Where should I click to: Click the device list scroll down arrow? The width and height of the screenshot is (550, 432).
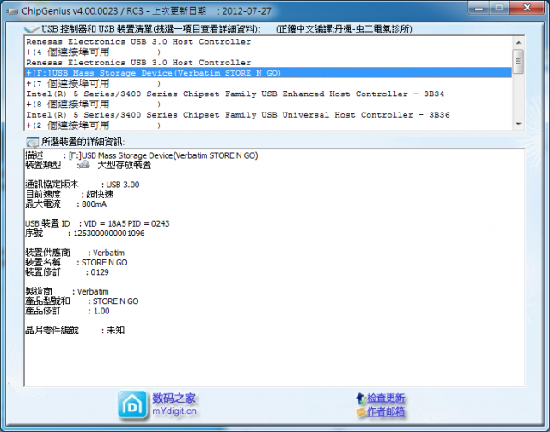pos(519,124)
